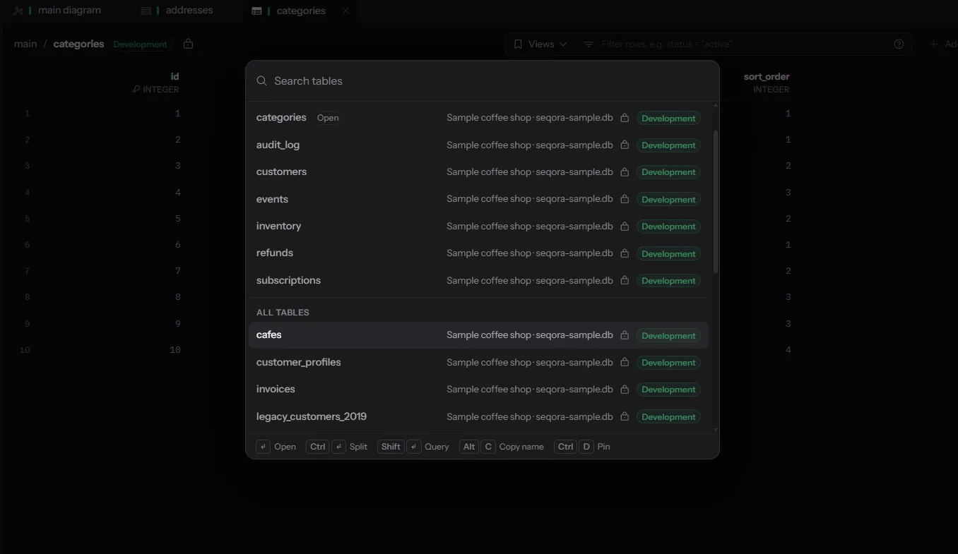Click the Add button at top right
The image size is (958, 554).
pos(944,44)
